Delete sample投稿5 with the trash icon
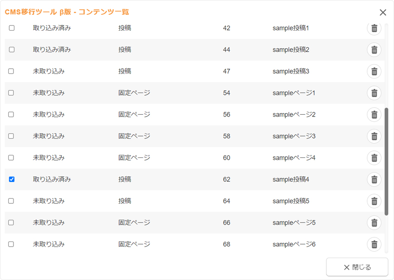 point(374,201)
